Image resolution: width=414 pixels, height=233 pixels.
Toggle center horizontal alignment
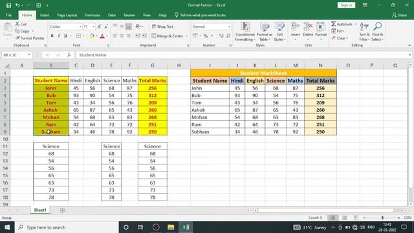point(122,36)
